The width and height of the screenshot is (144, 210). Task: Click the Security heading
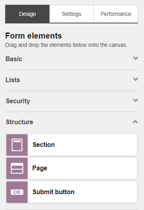(18, 101)
